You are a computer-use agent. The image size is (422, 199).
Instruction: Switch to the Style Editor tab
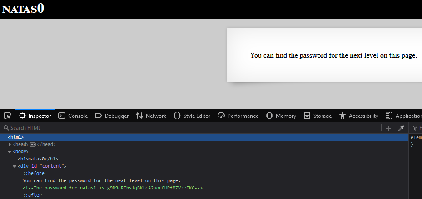tap(192, 116)
